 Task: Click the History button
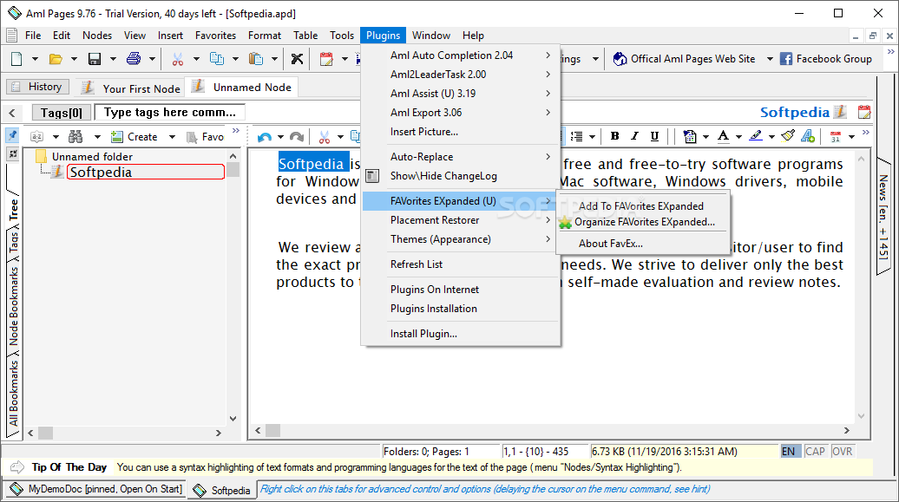(x=38, y=87)
